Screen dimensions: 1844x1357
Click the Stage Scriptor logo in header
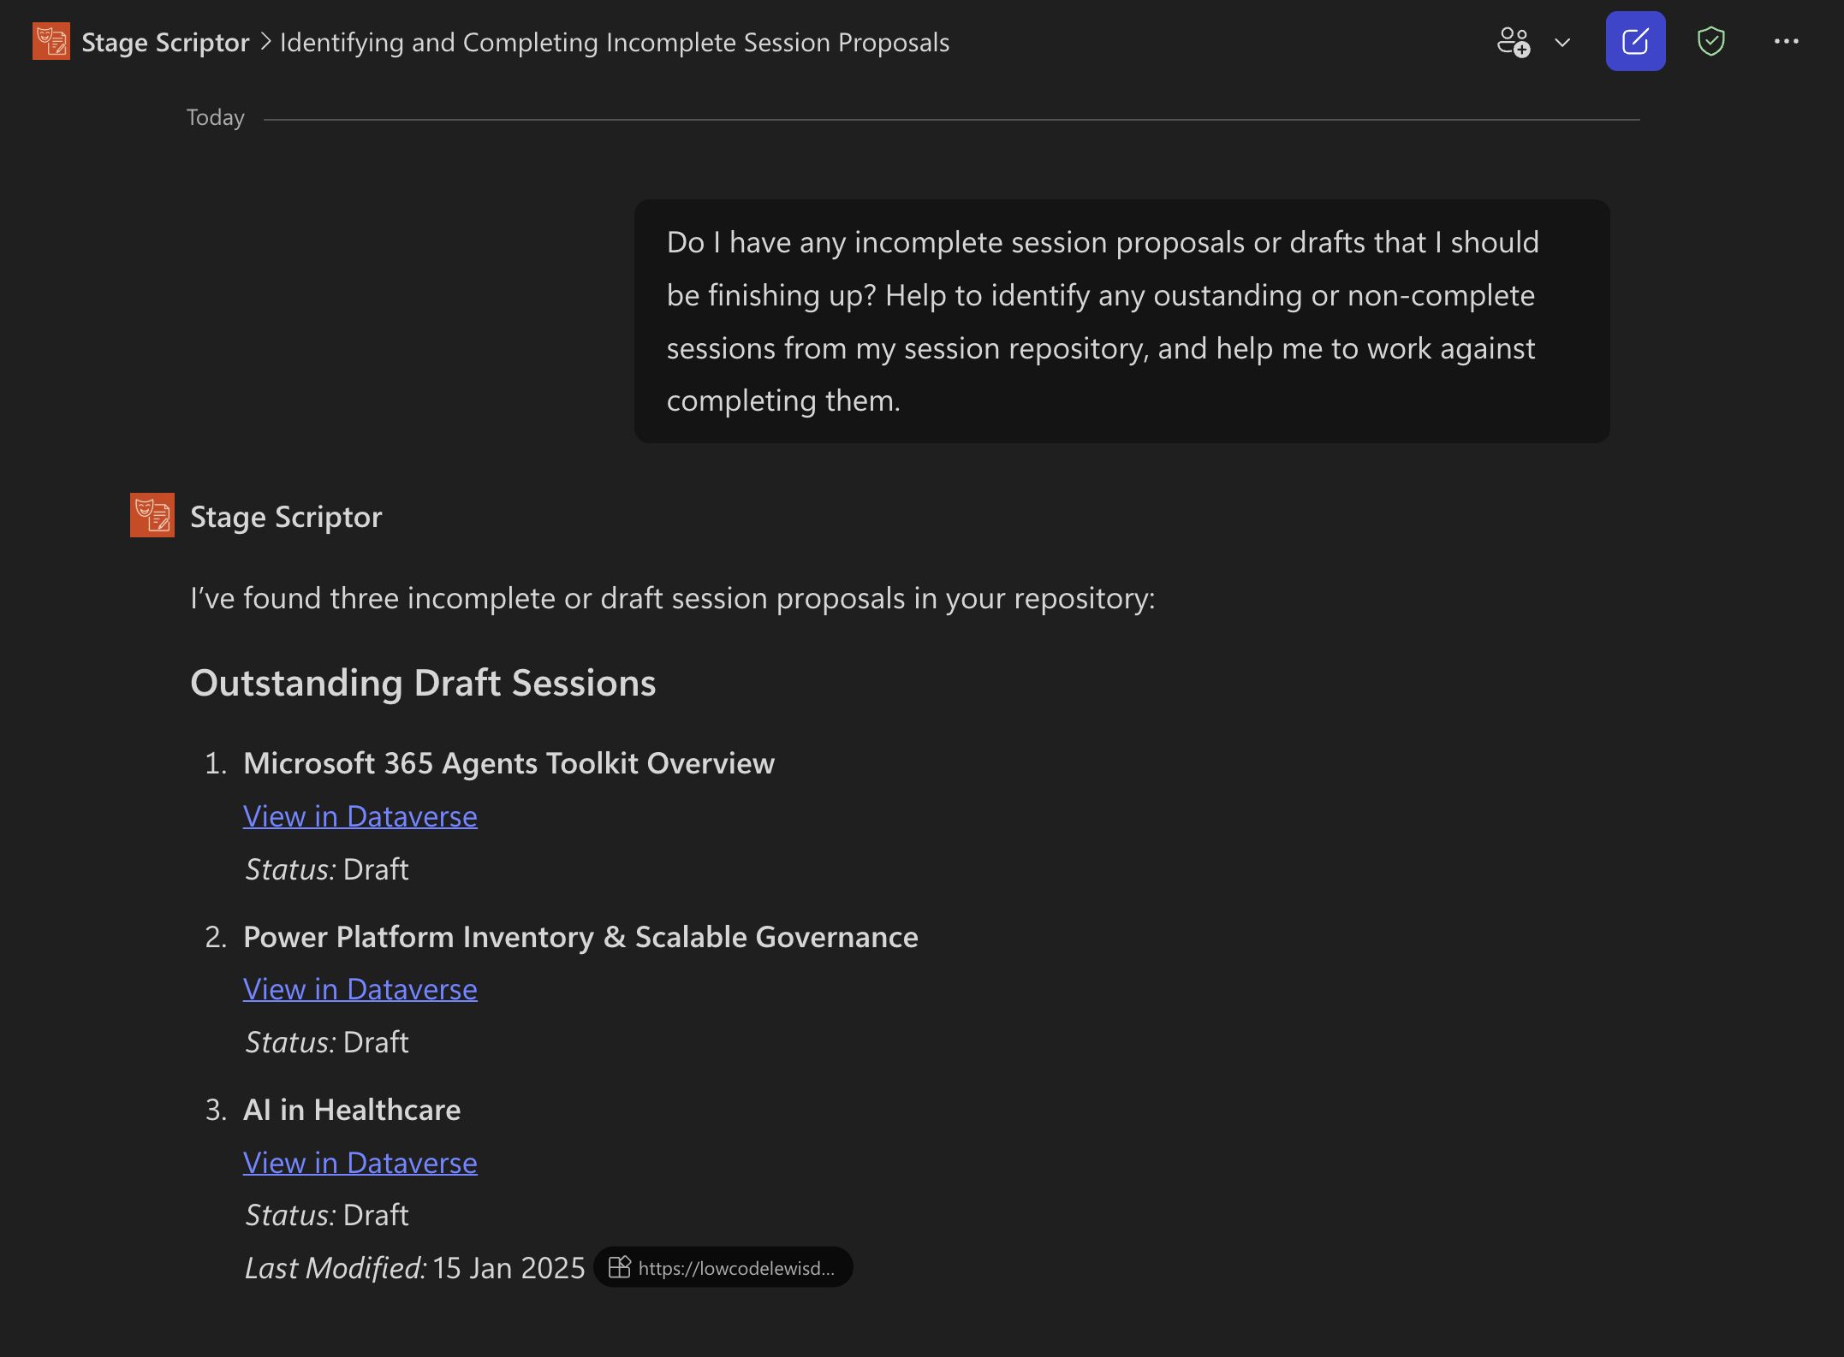pos(51,41)
